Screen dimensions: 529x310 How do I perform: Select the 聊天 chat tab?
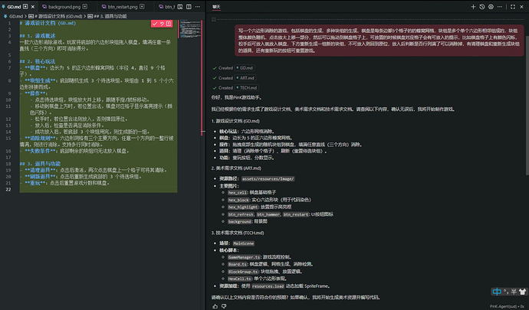(216, 7)
